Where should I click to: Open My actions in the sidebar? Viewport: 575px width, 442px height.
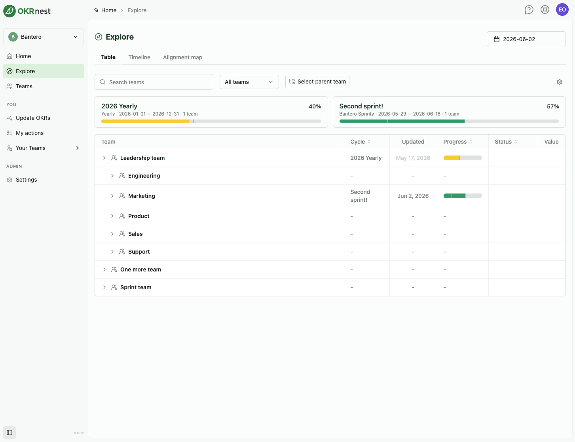point(44,133)
